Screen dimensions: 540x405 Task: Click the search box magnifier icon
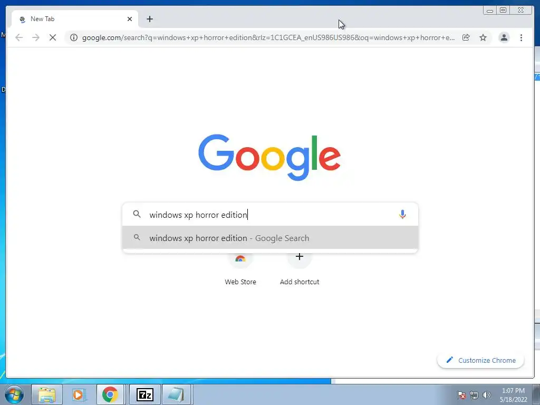tap(137, 214)
